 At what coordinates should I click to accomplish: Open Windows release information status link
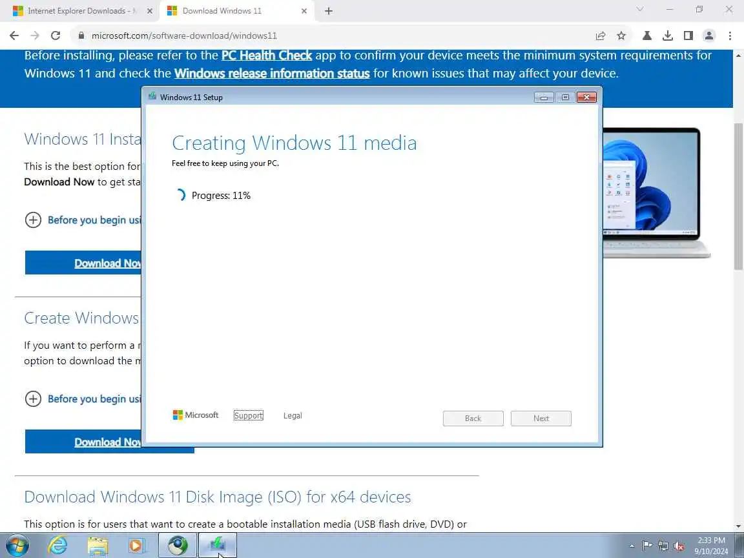click(272, 74)
